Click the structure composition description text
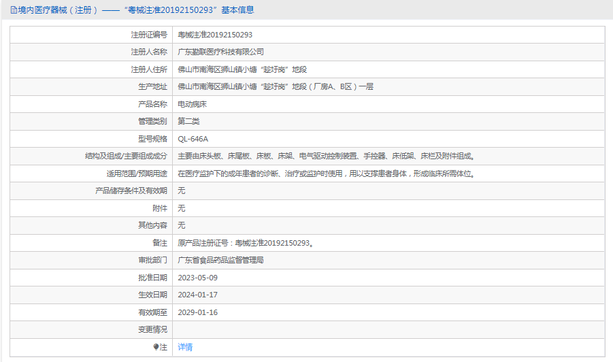 pos(325,156)
